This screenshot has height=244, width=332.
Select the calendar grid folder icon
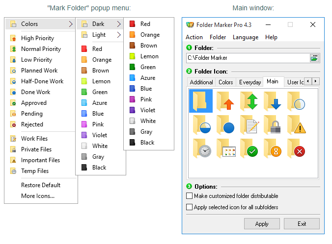226,148
